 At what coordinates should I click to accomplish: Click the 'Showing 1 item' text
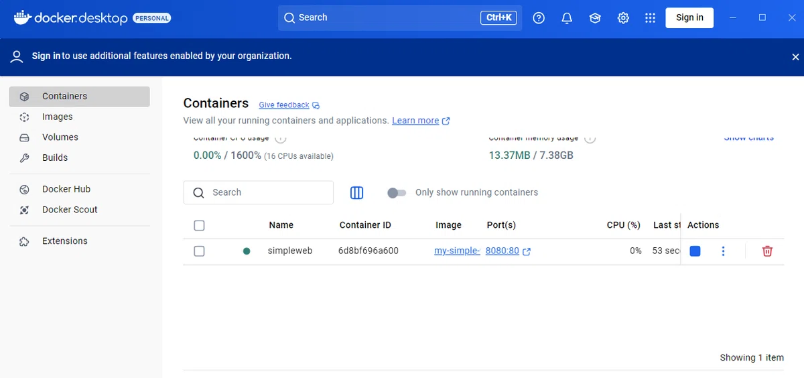coord(752,357)
